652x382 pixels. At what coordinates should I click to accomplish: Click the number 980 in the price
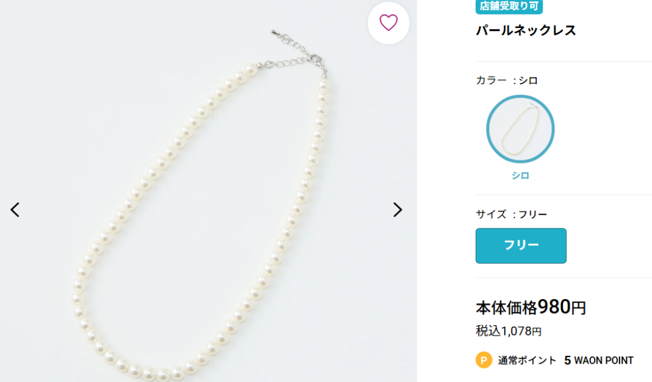tap(553, 307)
